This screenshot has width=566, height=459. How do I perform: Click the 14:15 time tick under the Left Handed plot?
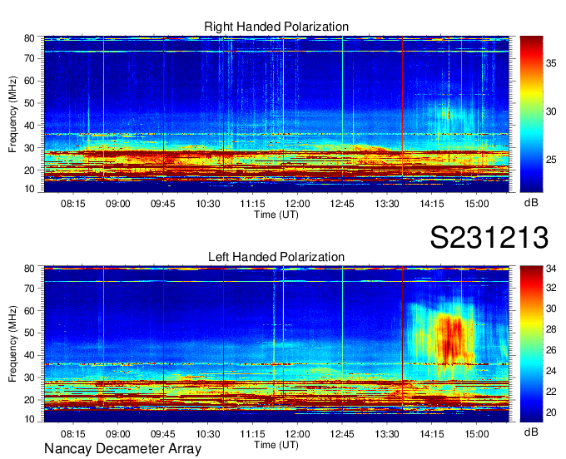432,434
